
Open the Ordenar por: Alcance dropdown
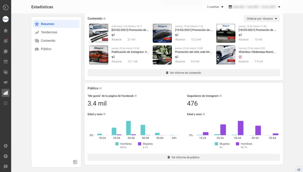point(262,19)
